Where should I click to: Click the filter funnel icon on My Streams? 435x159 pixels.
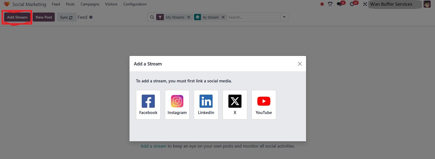coord(160,17)
